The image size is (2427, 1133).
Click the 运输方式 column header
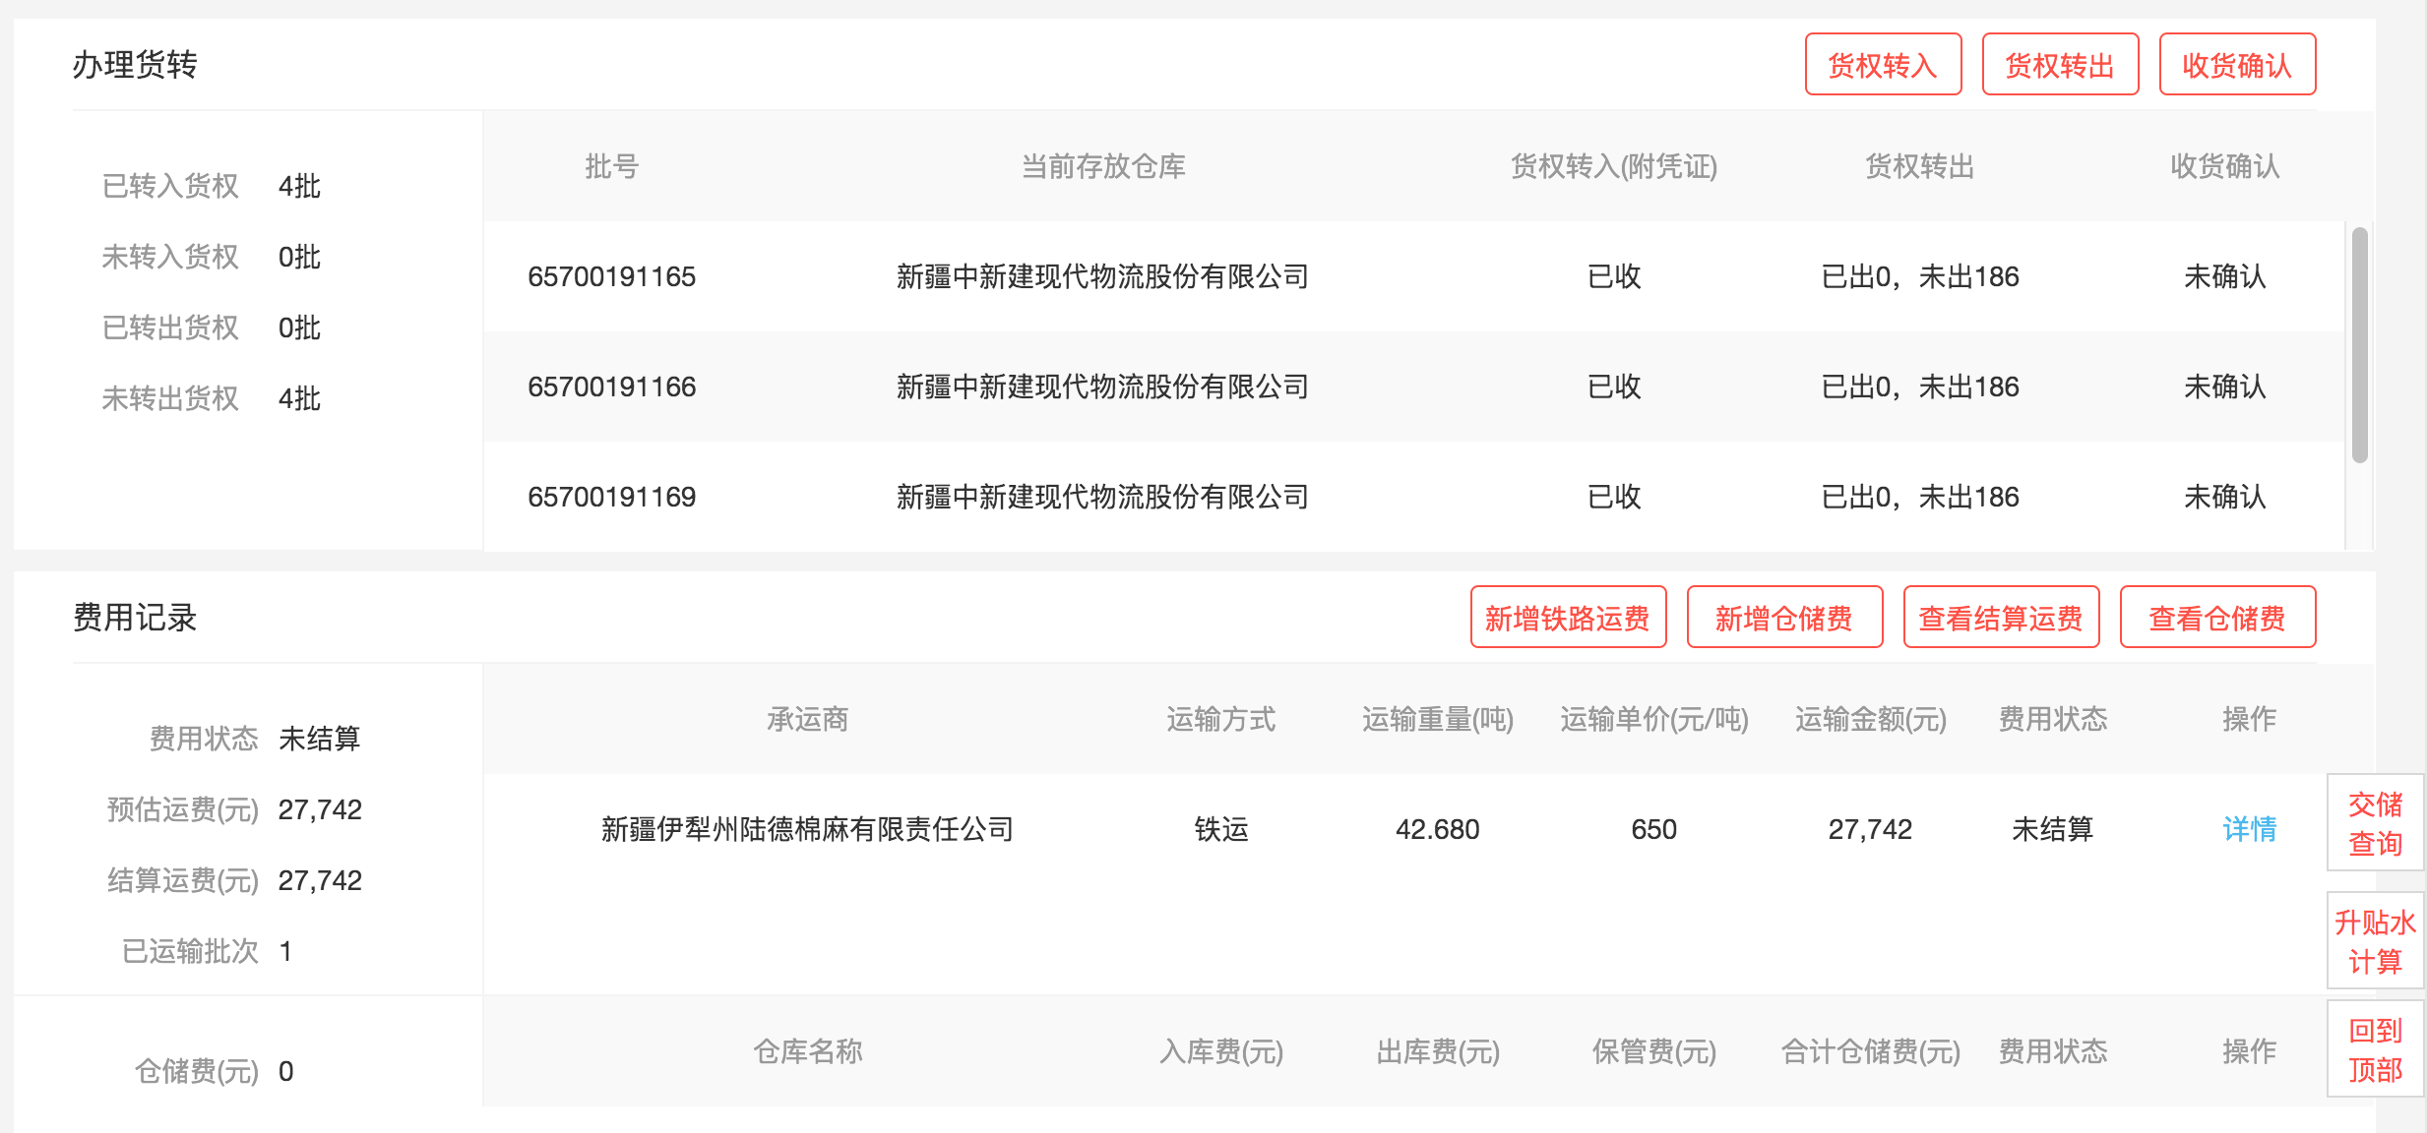(1220, 719)
